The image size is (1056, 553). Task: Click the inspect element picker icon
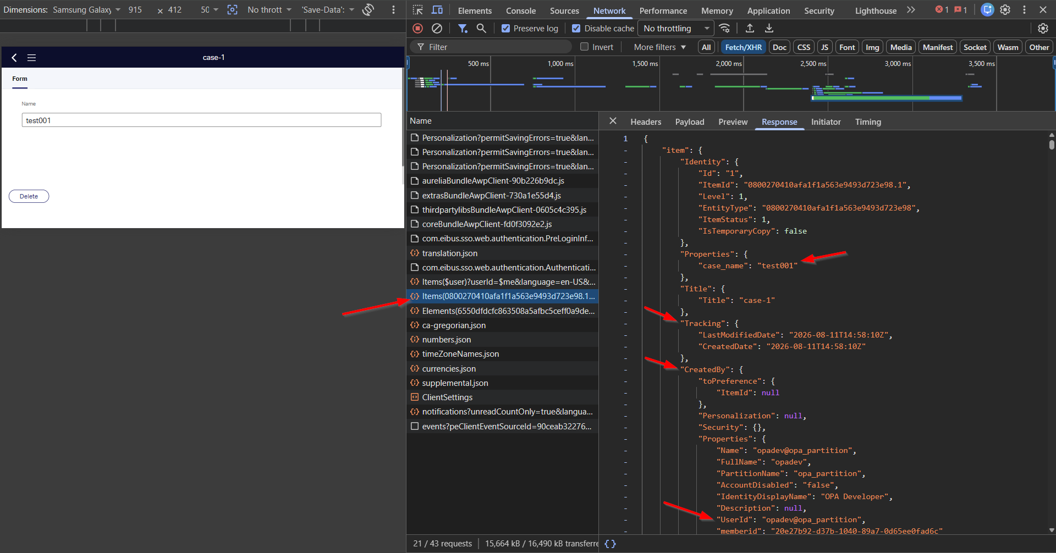(418, 10)
